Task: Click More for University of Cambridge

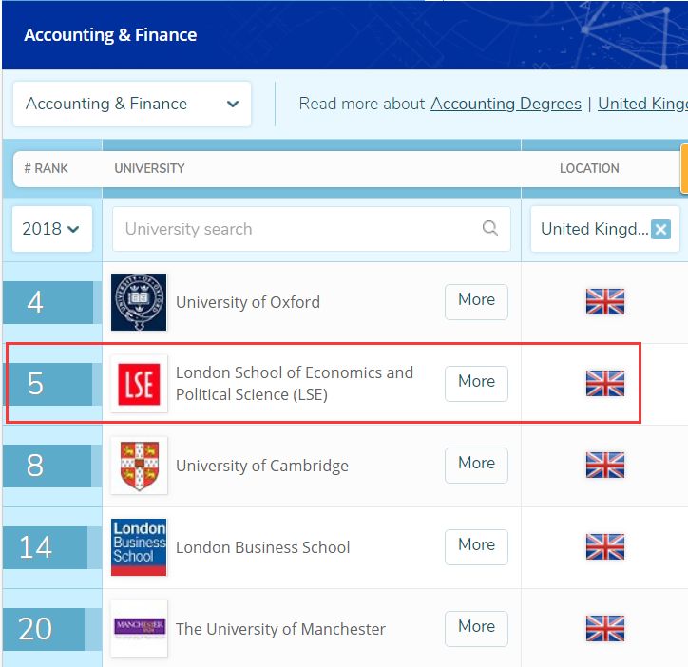Action: tap(476, 466)
